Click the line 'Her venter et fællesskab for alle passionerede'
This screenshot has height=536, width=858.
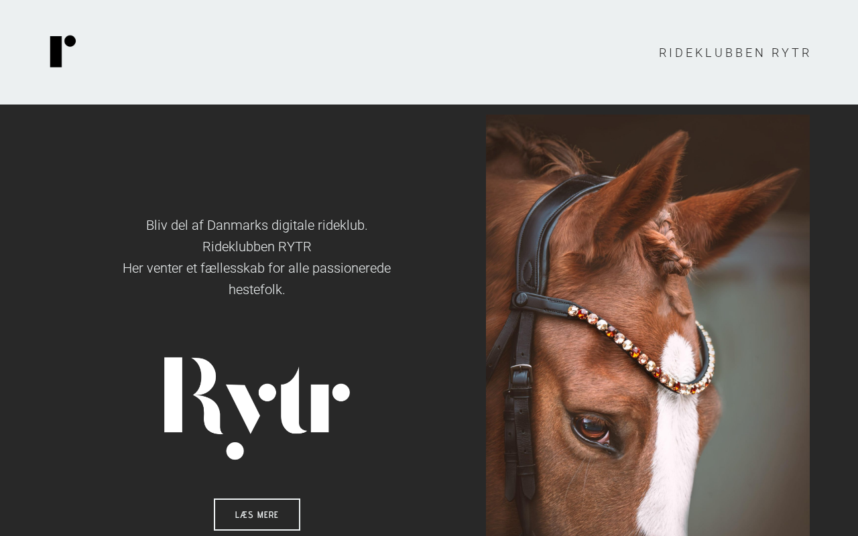point(257,268)
